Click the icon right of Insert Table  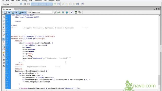[x=58, y=4]
